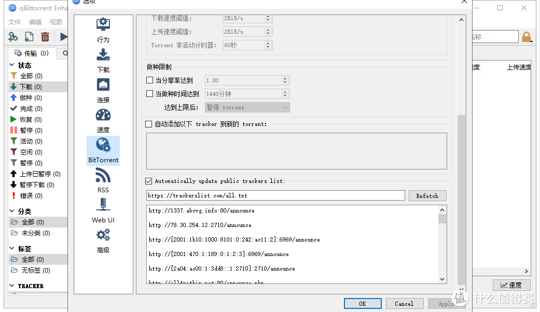Click the Refetch button
This screenshot has width=540, height=312.
427,195
